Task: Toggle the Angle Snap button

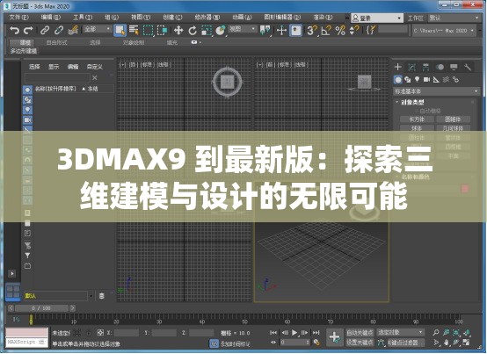Action: click(326, 30)
